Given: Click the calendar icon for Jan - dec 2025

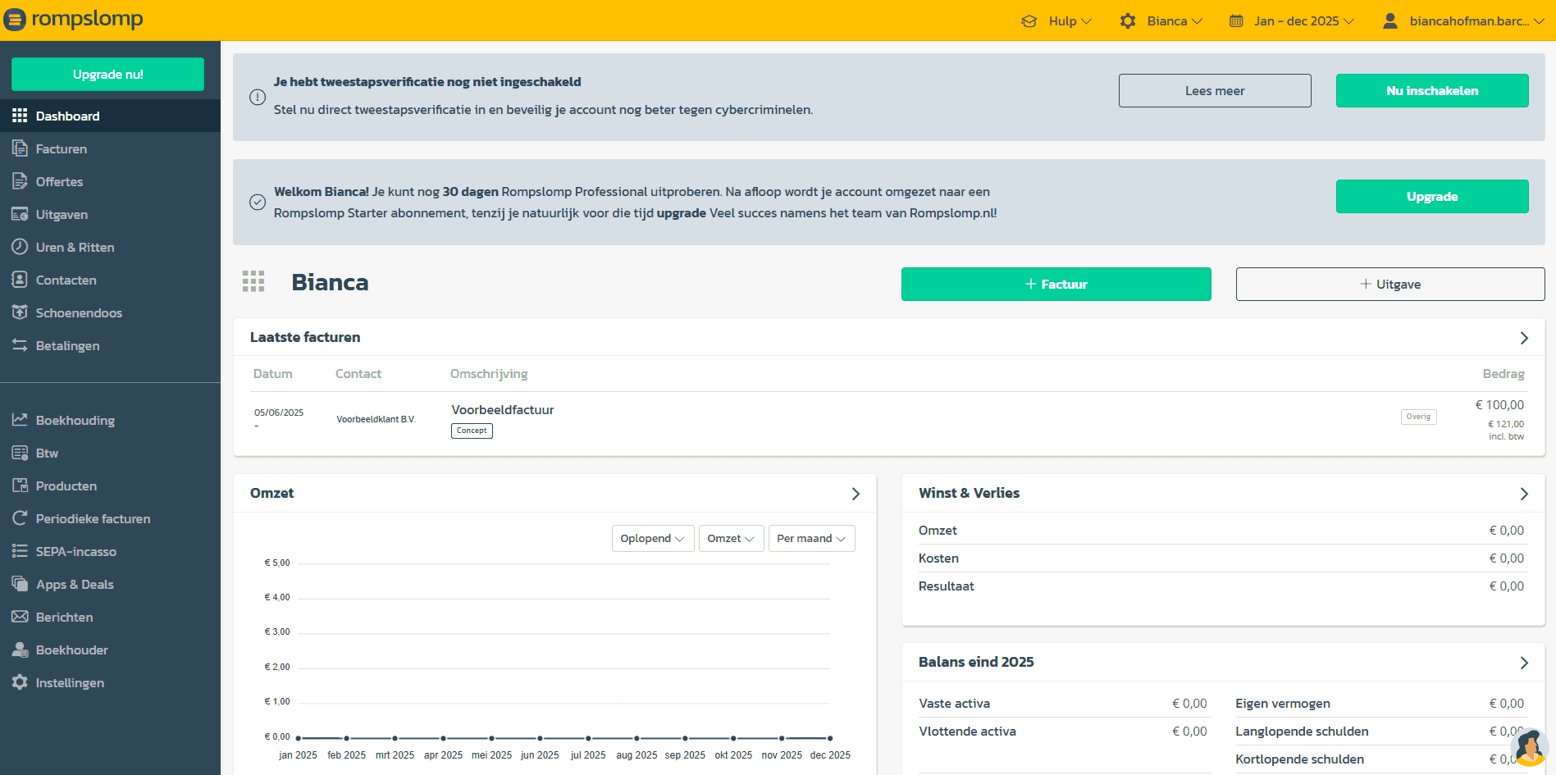Looking at the screenshot, I should (x=1236, y=21).
